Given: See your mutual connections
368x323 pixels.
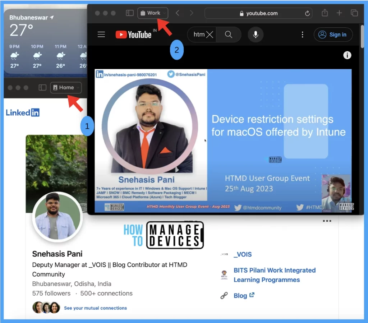Looking at the screenshot, I should 95,308.
